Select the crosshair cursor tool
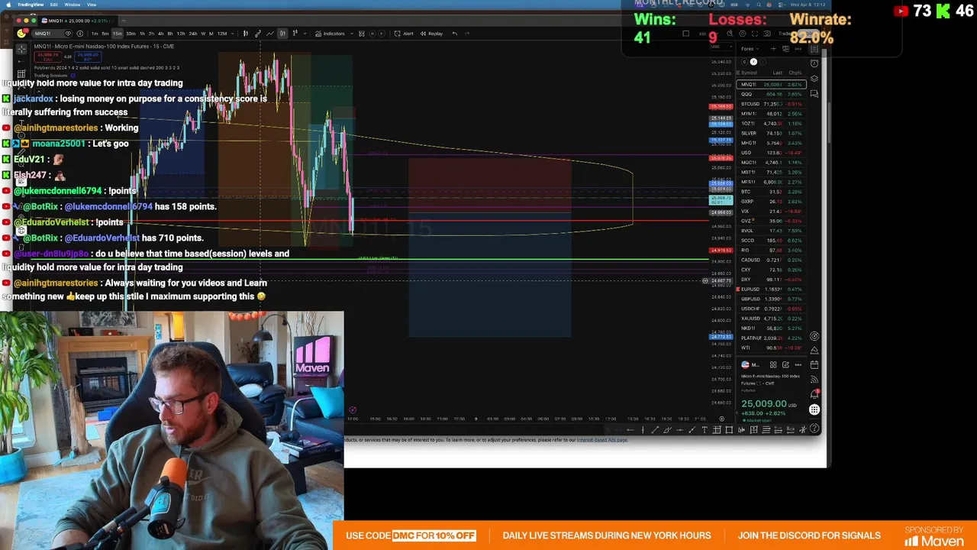This screenshot has width=977, height=550. point(21,48)
